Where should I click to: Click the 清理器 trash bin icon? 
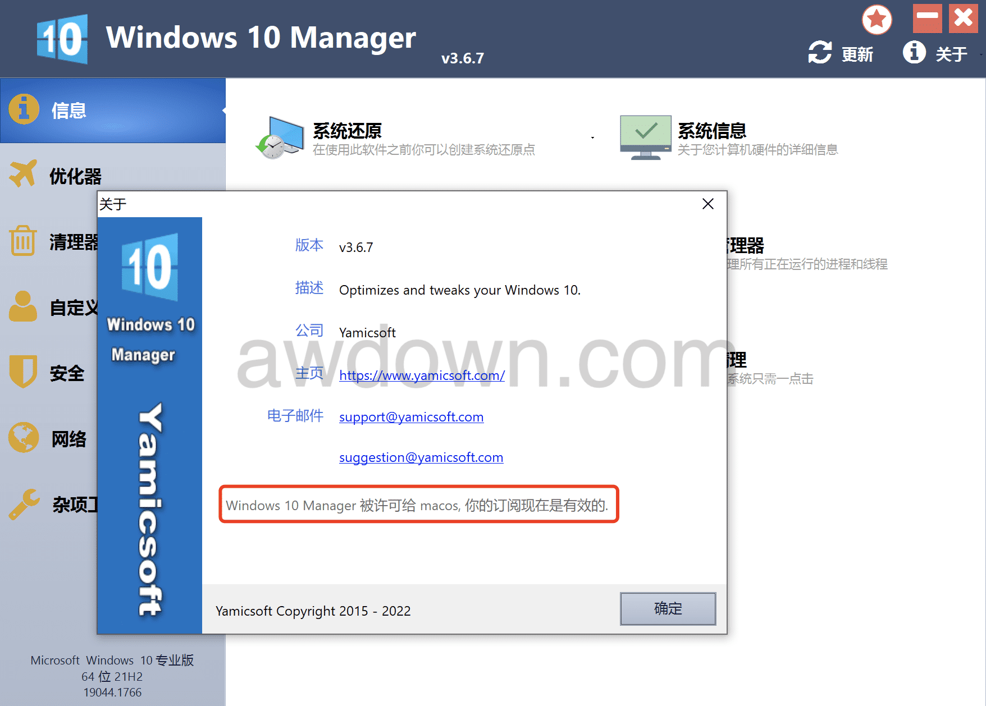point(23,240)
